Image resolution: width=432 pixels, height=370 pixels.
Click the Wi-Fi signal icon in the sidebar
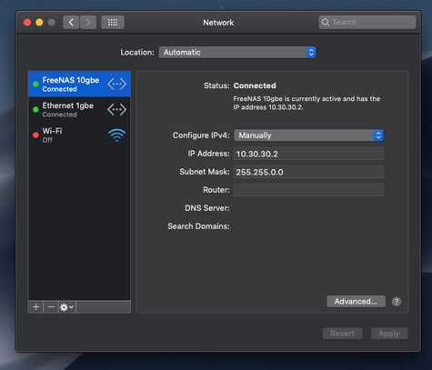116,135
